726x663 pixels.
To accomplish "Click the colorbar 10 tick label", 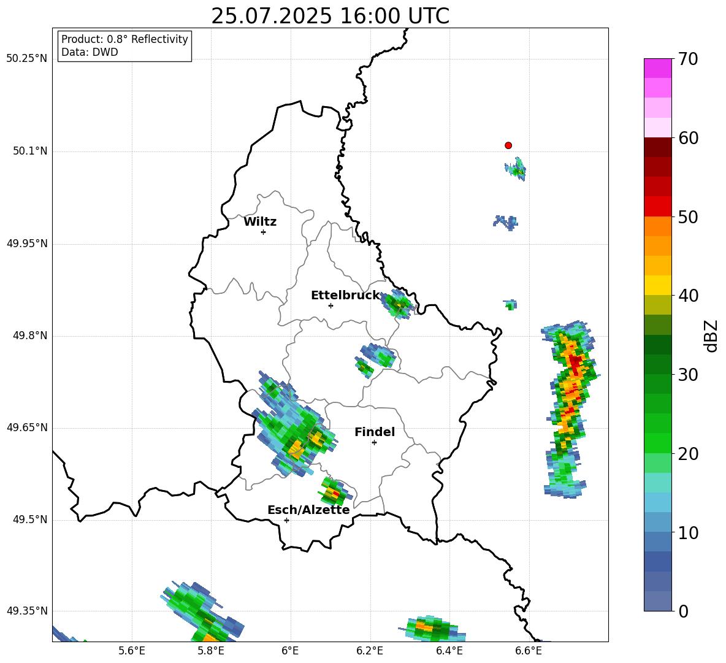I will 688,532.
